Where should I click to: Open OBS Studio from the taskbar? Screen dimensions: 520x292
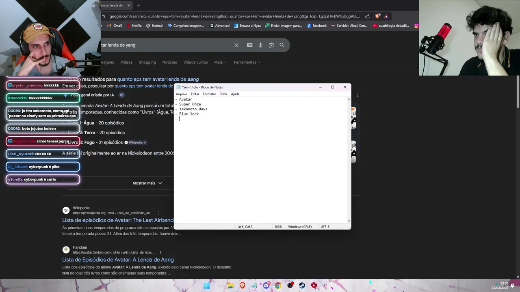(x=290, y=286)
